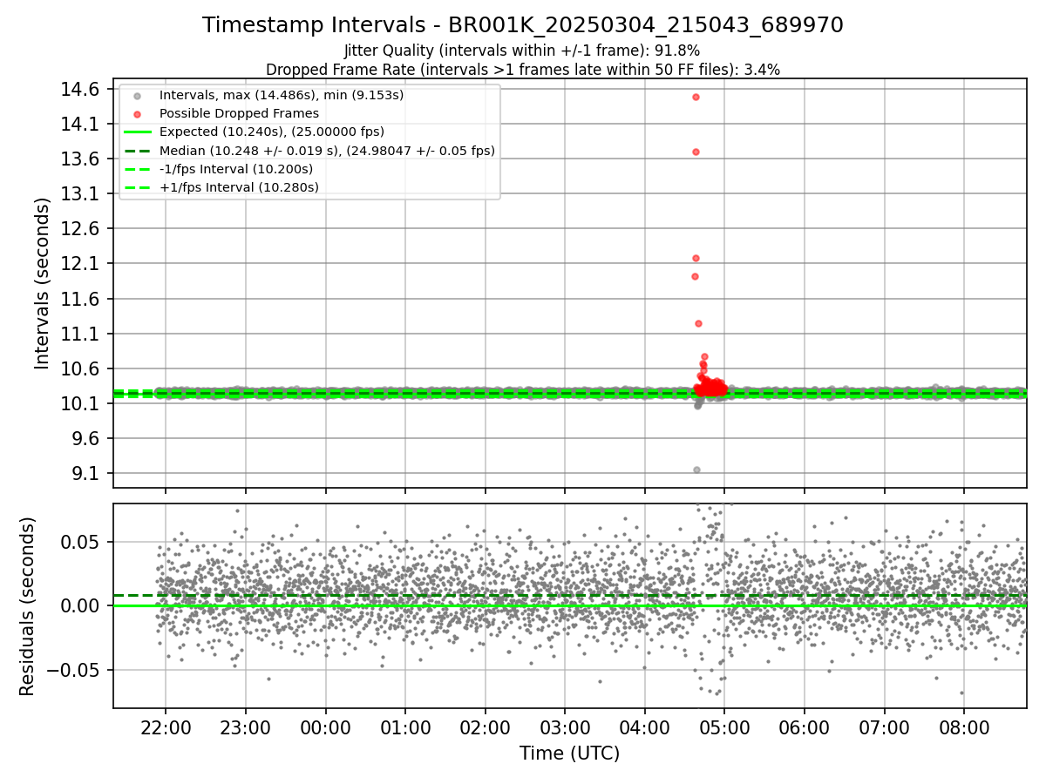Click y-axis tick label '13.6'
The height and width of the screenshot is (784, 1046).
(x=81, y=159)
